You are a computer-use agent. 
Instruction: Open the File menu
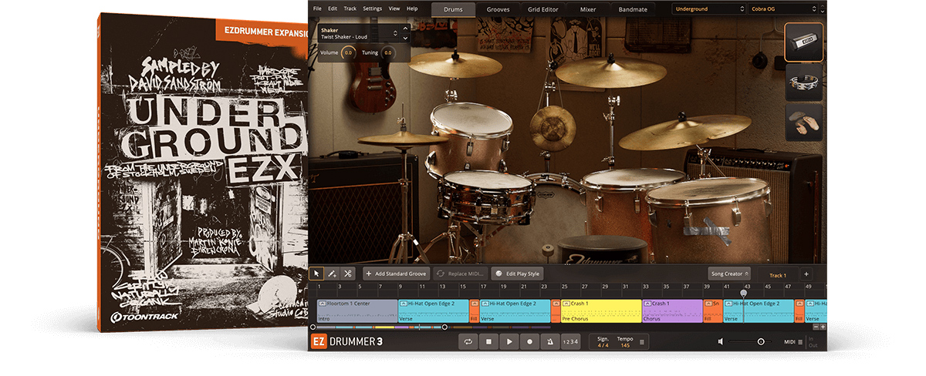(x=317, y=8)
